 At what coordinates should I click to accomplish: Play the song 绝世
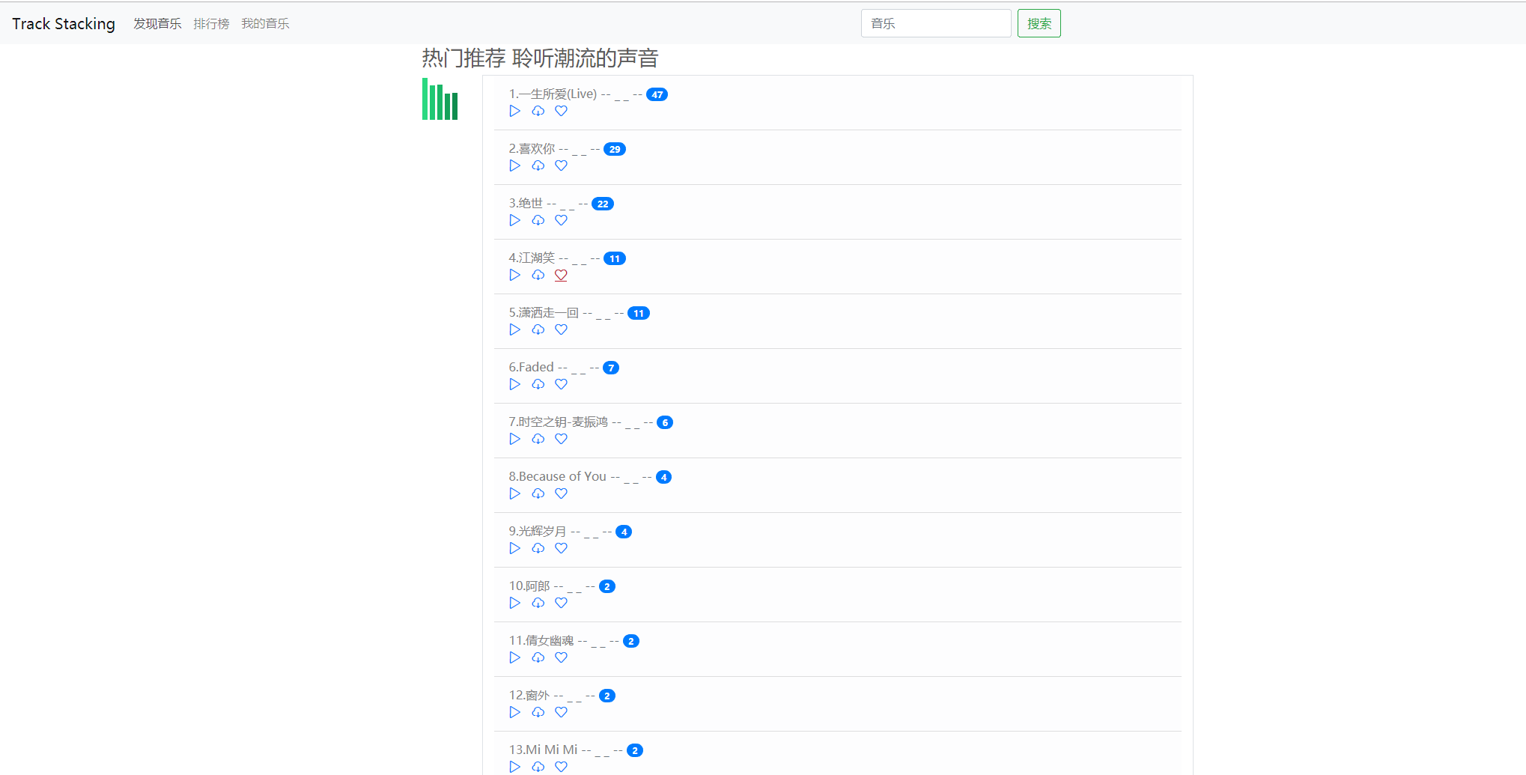[514, 220]
